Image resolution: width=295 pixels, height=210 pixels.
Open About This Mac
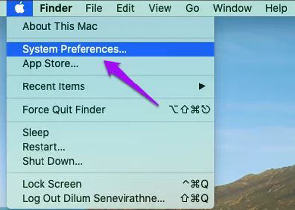coord(111,26)
